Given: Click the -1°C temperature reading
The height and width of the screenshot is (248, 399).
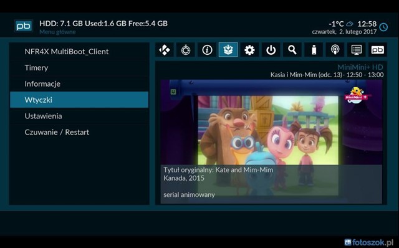Looking at the screenshot, I should point(336,24).
